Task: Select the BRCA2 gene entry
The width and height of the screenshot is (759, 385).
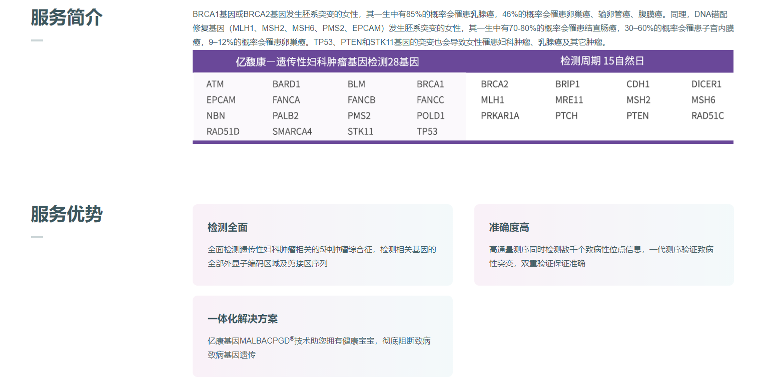Action: tap(494, 84)
